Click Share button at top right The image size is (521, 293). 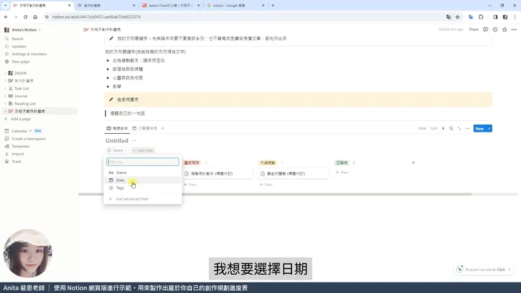click(474, 30)
